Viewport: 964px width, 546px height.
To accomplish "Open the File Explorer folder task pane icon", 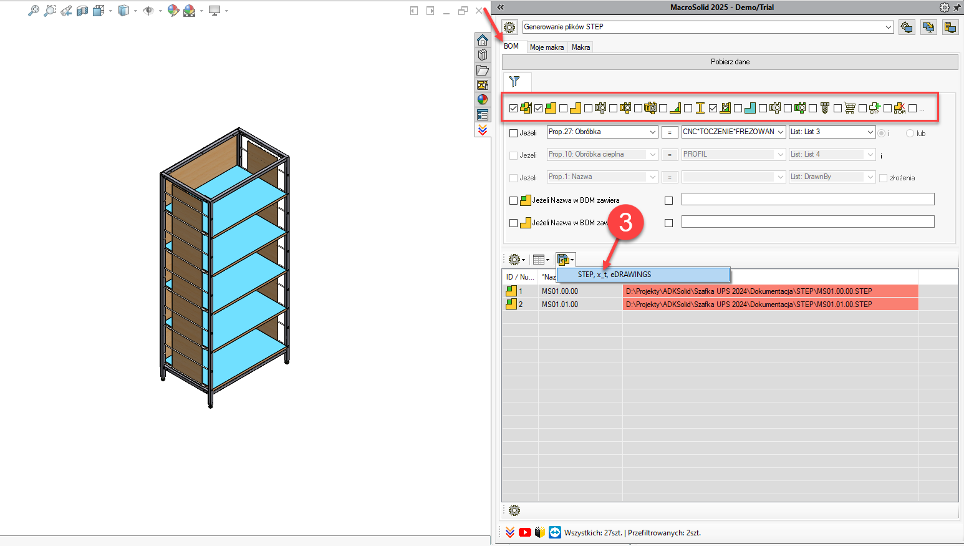I will click(483, 70).
